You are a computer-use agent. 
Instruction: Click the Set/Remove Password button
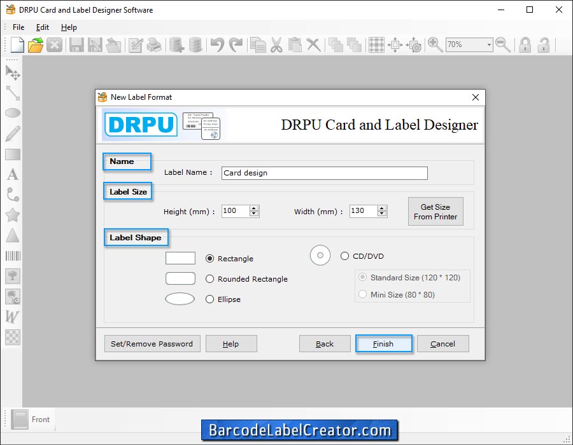pyautogui.click(x=152, y=343)
